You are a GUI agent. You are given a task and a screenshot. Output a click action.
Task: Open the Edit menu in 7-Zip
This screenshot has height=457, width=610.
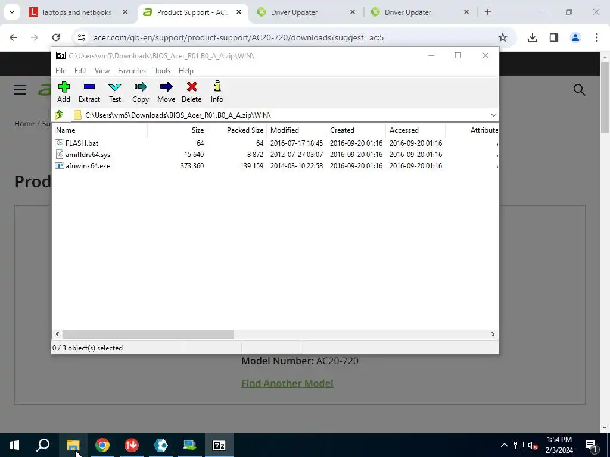tap(80, 71)
